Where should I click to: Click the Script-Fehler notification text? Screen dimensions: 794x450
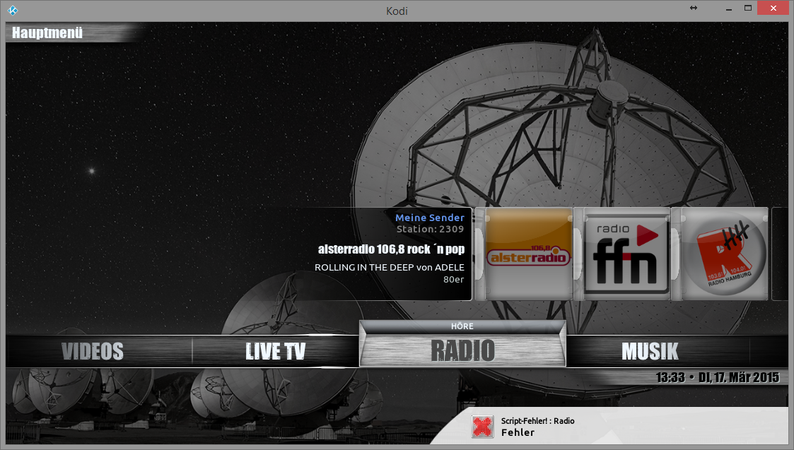537,420
